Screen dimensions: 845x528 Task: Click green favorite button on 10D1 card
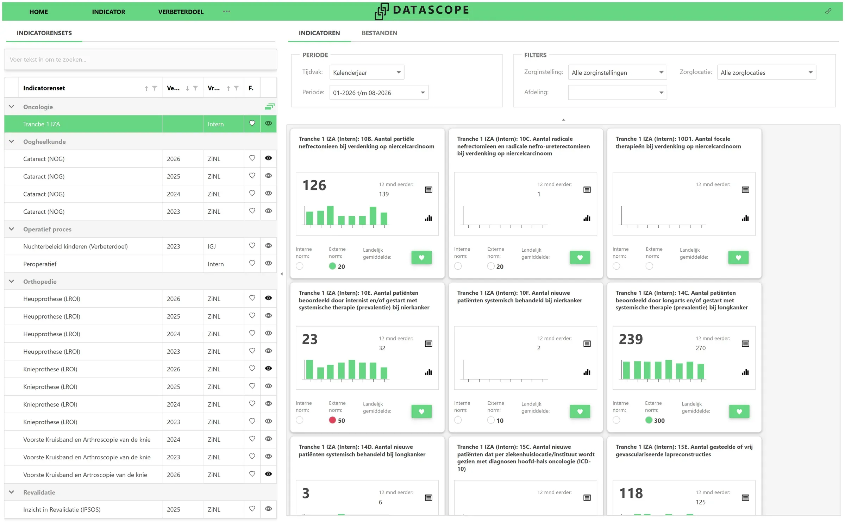point(738,258)
